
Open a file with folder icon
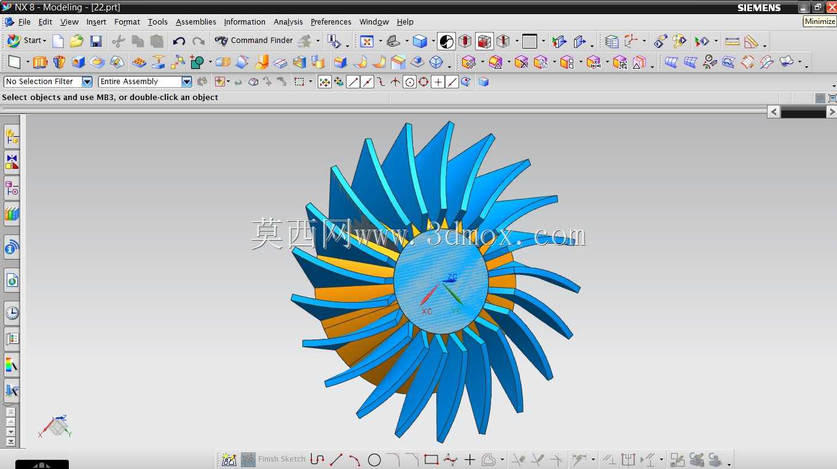76,41
